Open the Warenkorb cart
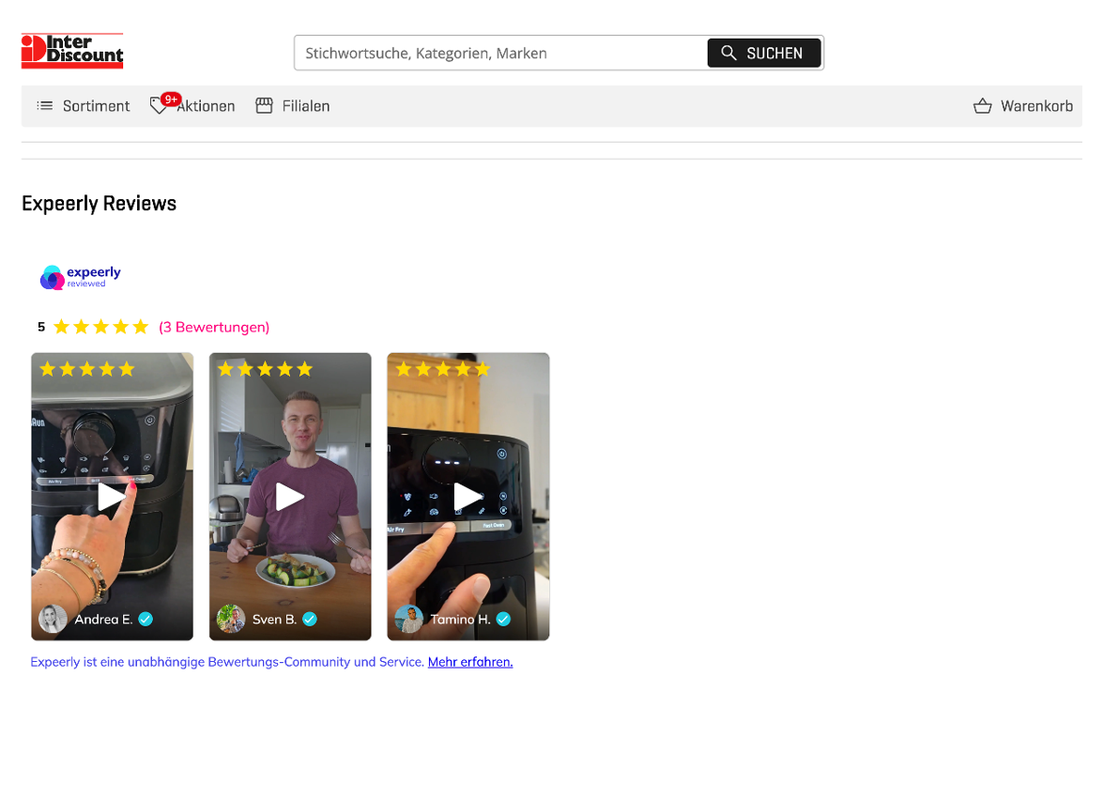 [x=1022, y=106]
